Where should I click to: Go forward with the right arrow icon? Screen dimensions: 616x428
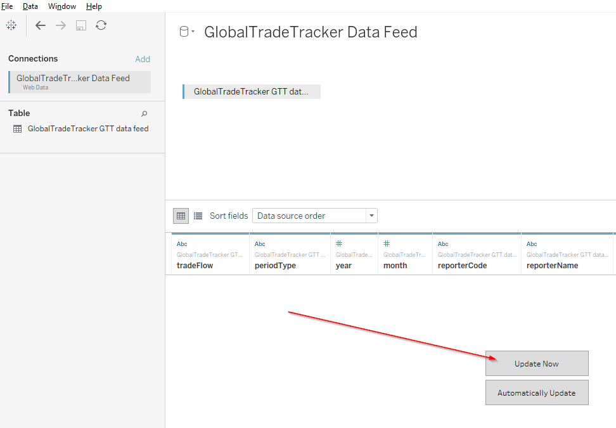tap(61, 25)
